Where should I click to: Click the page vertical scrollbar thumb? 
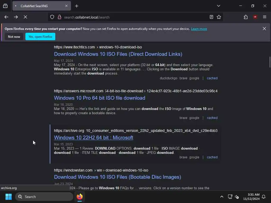[x=270, y=62]
